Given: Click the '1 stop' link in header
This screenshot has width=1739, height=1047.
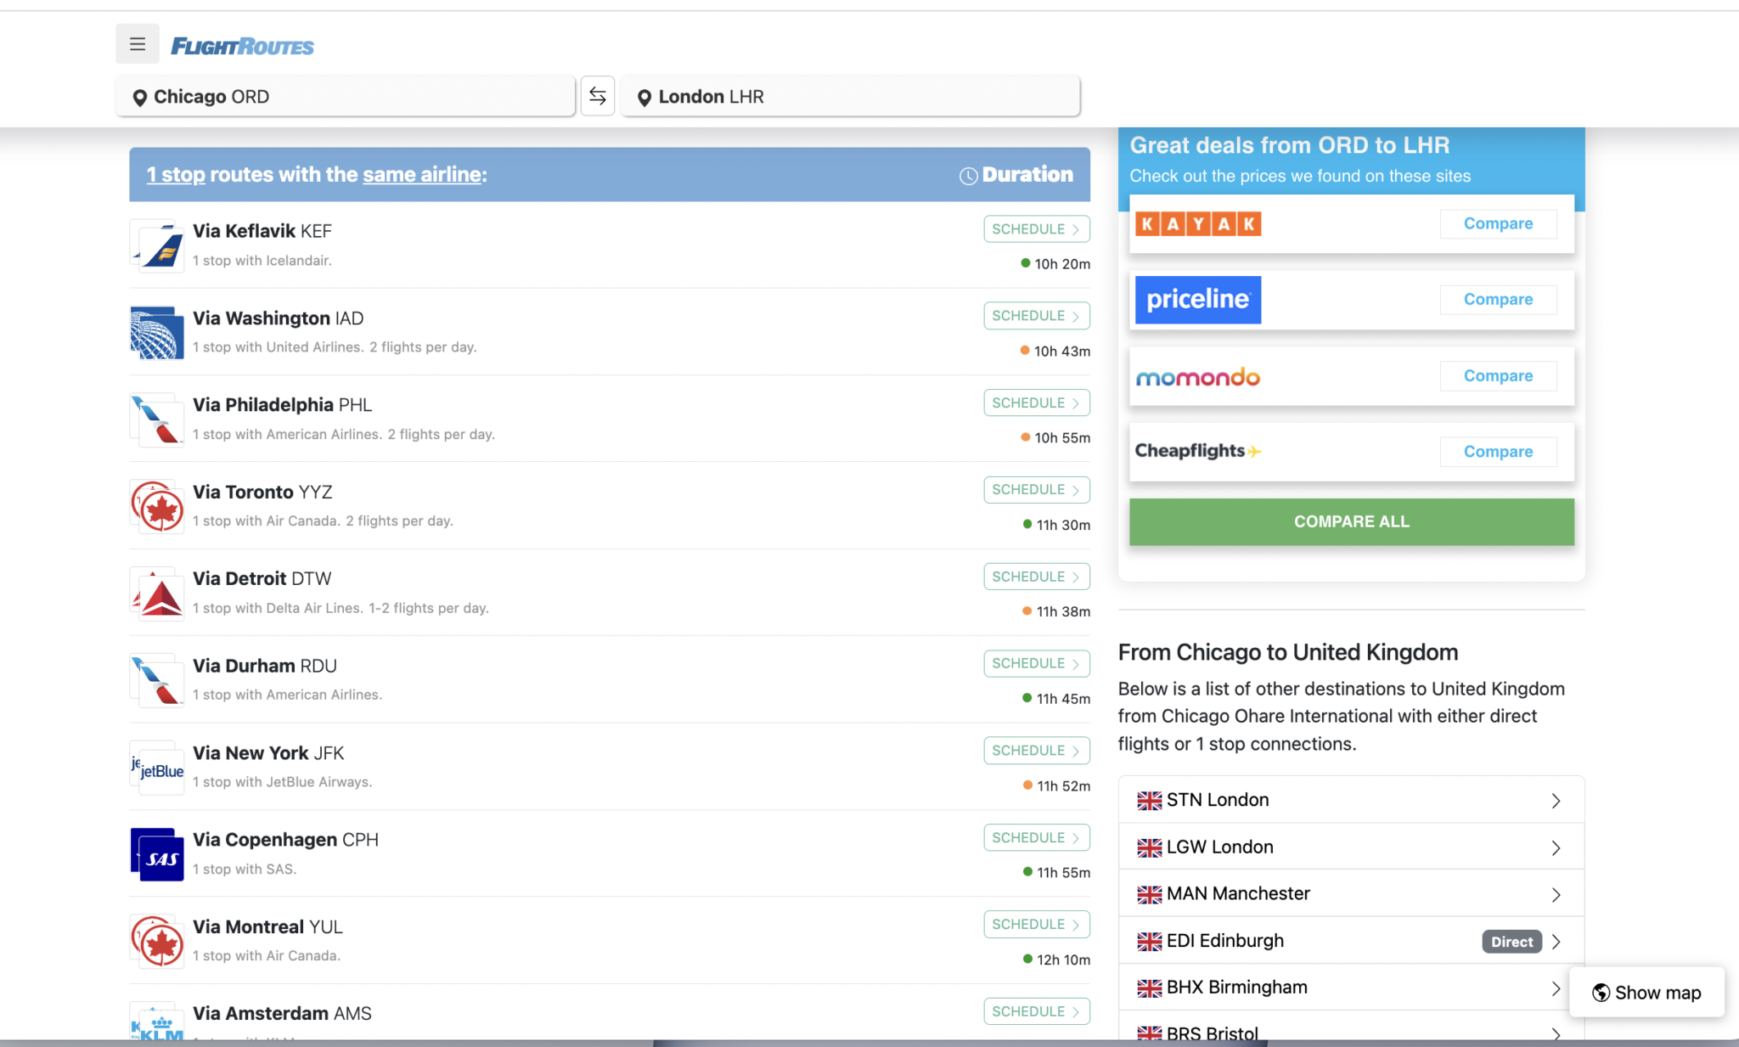Looking at the screenshot, I should 176,175.
